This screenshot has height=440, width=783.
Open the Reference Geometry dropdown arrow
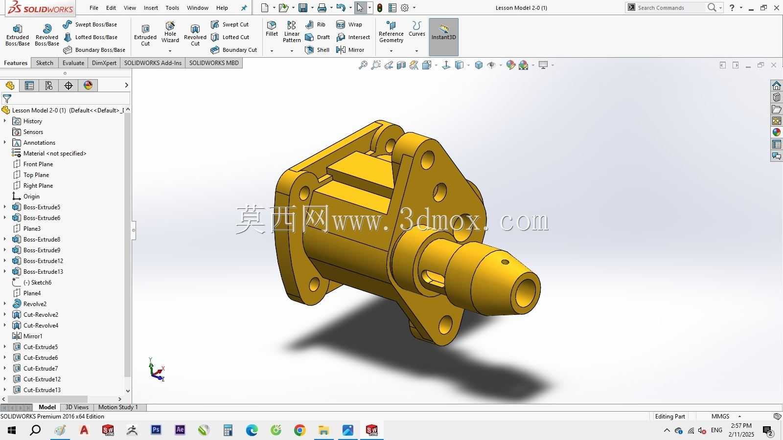click(x=391, y=51)
